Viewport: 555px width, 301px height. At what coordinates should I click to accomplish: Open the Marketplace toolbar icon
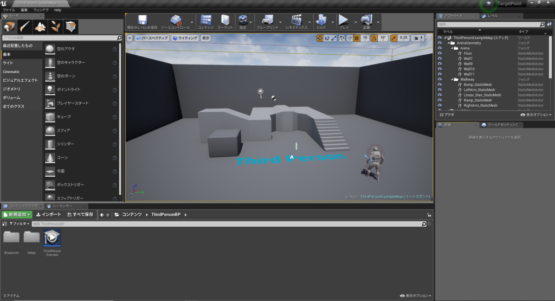point(225,20)
